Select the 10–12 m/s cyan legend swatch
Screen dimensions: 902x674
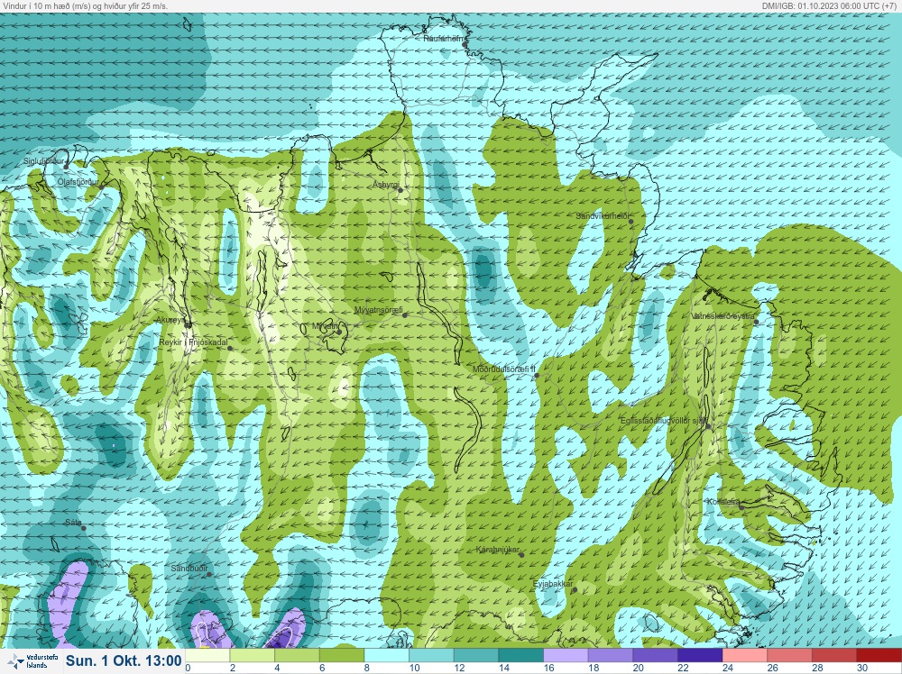pyautogui.click(x=431, y=655)
